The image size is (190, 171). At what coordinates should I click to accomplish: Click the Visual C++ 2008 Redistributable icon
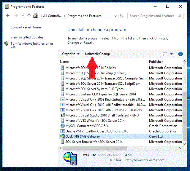tap(63, 99)
